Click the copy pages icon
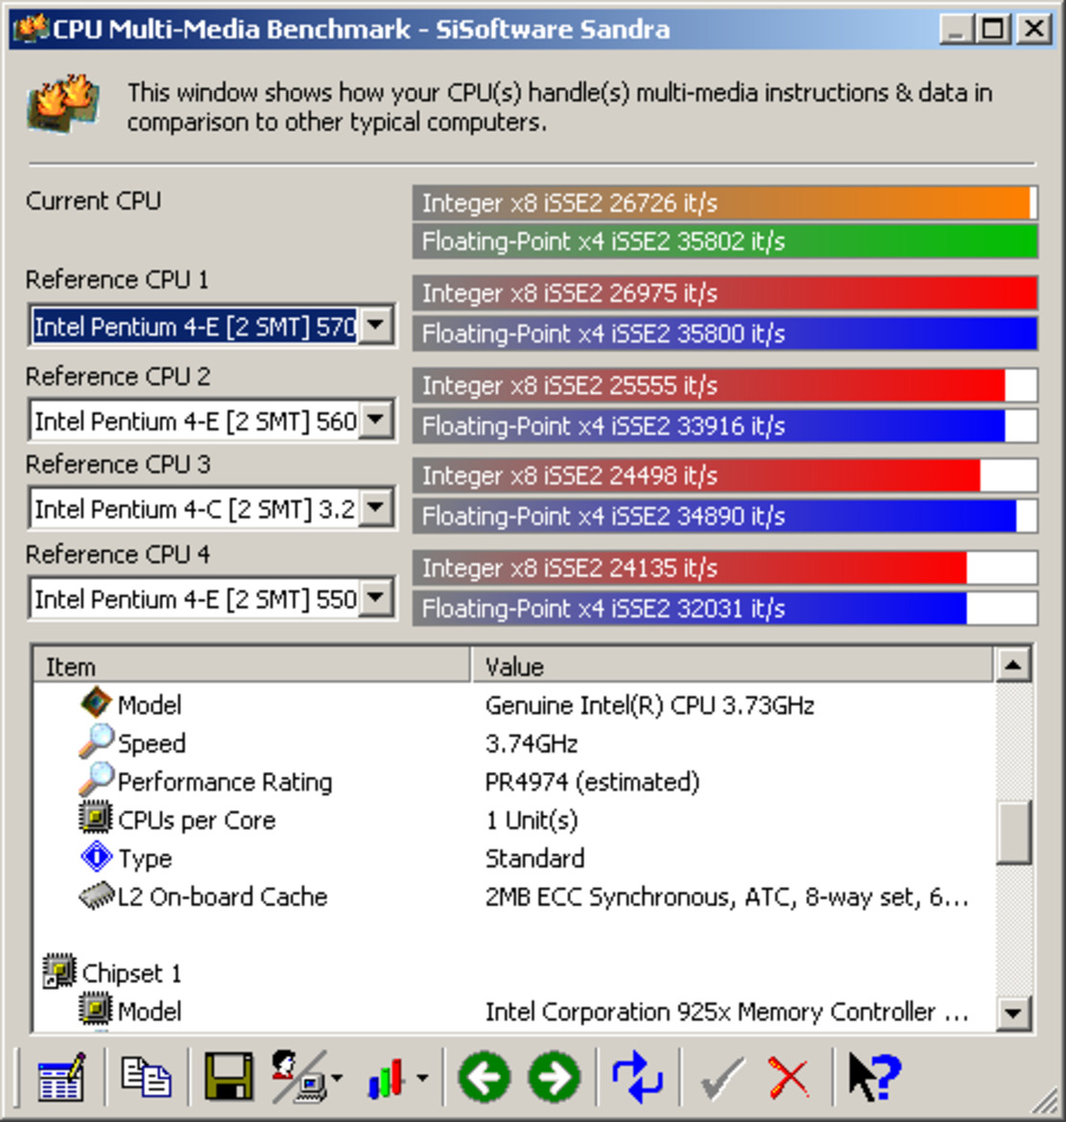Image resolution: width=1066 pixels, height=1122 pixels. pos(146,1077)
